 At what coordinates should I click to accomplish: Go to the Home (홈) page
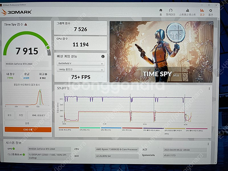coord(161,12)
